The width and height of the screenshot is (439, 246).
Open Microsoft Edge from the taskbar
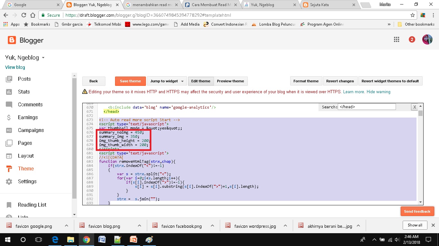coord(55,240)
